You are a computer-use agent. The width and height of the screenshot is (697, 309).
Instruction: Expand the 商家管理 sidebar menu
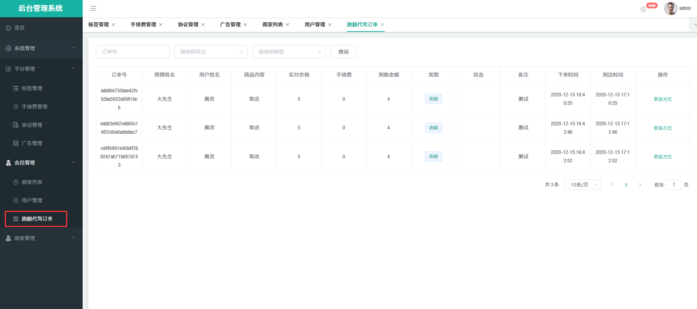(41, 238)
